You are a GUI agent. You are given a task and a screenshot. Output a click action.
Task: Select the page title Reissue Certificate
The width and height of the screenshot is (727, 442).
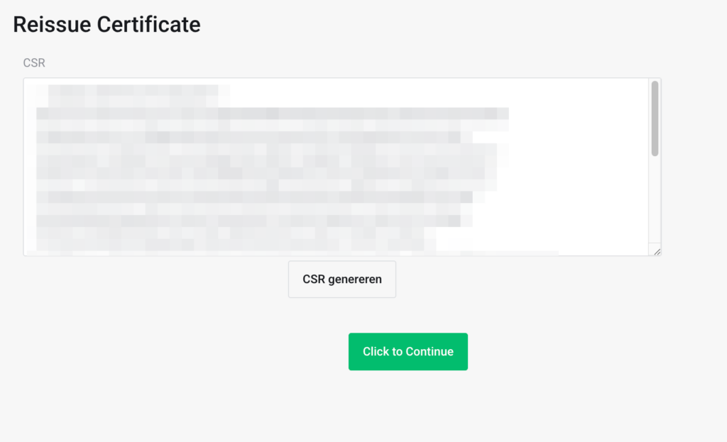tap(106, 25)
